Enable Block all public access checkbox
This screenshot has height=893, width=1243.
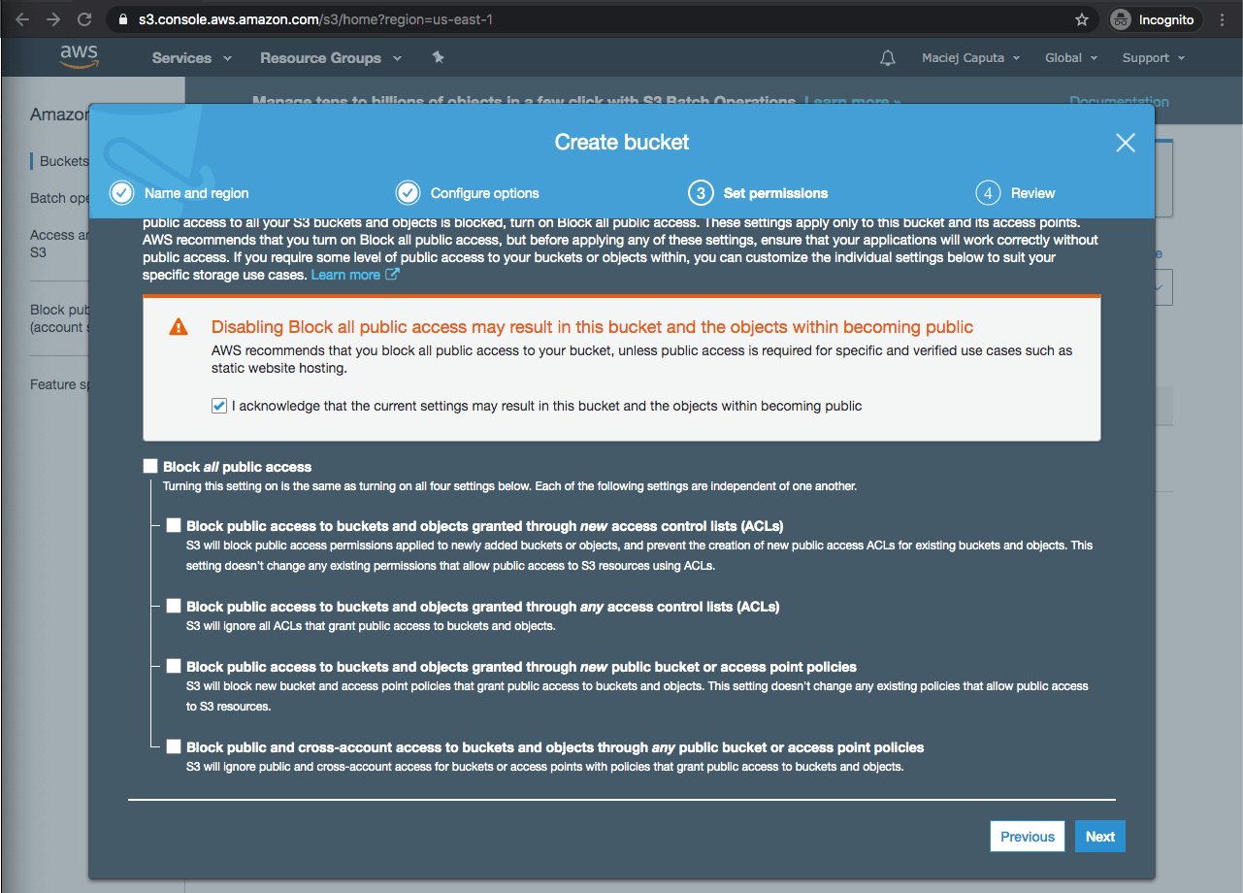tap(150, 467)
